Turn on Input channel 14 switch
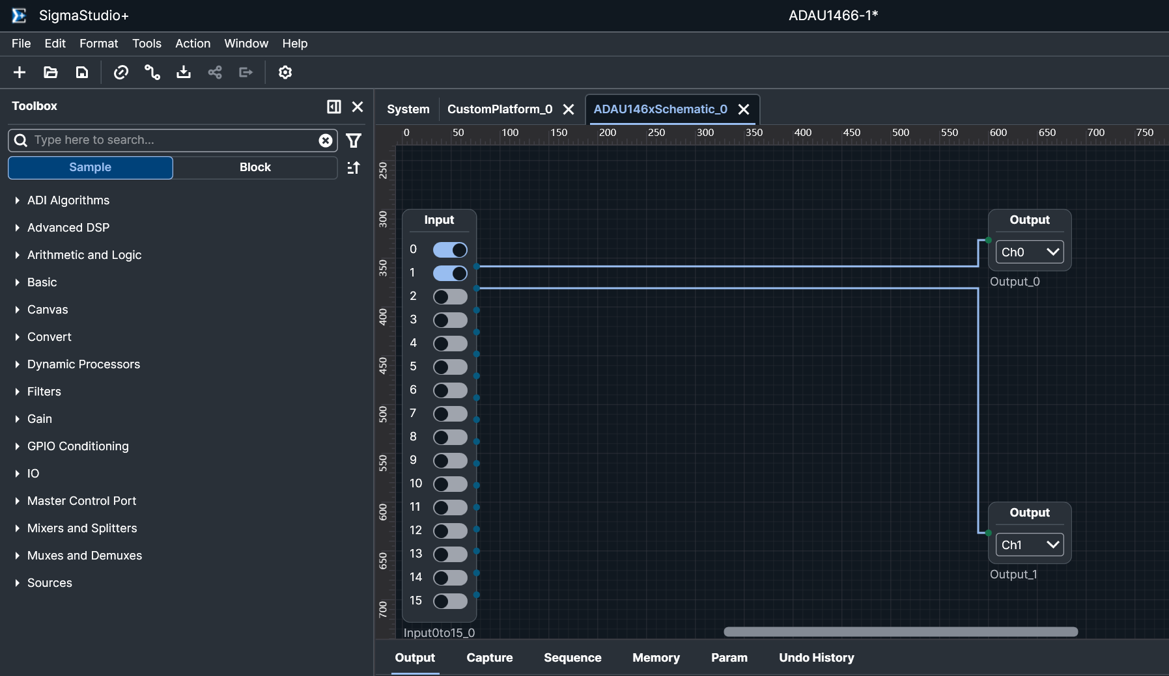Screen dimensions: 1169x676 click(450, 578)
